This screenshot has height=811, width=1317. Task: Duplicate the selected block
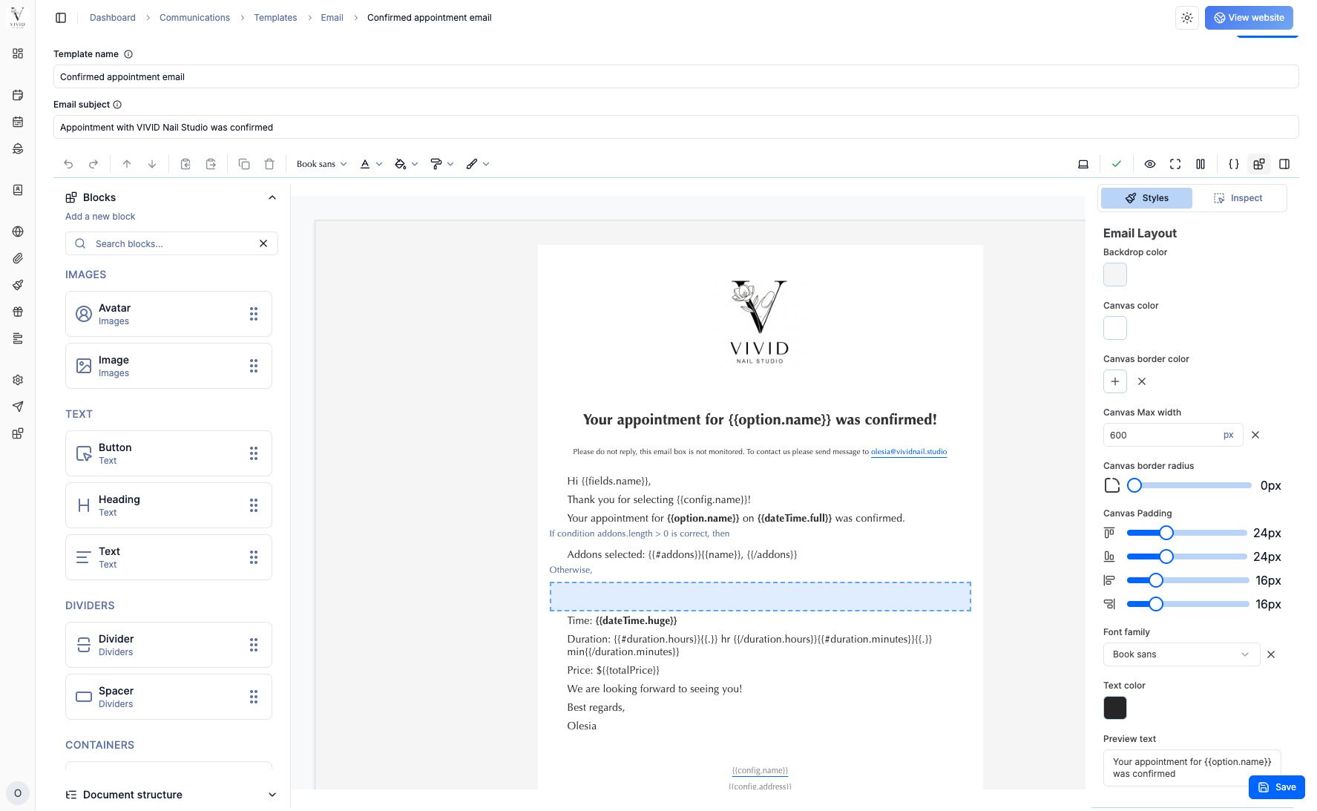[x=244, y=164]
